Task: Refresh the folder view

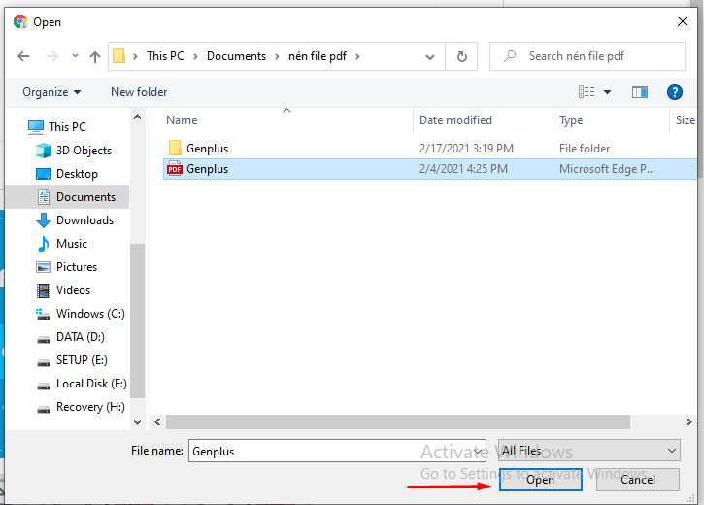Action: click(x=461, y=56)
